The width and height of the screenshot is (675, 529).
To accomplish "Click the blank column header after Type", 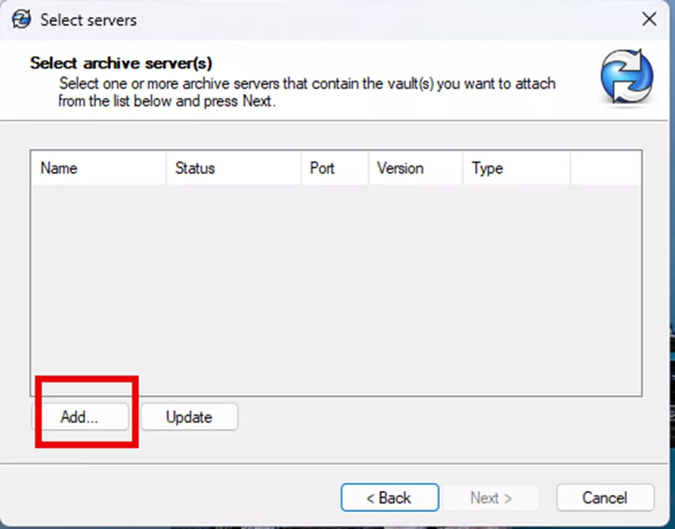I will click(x=604, y=168).
